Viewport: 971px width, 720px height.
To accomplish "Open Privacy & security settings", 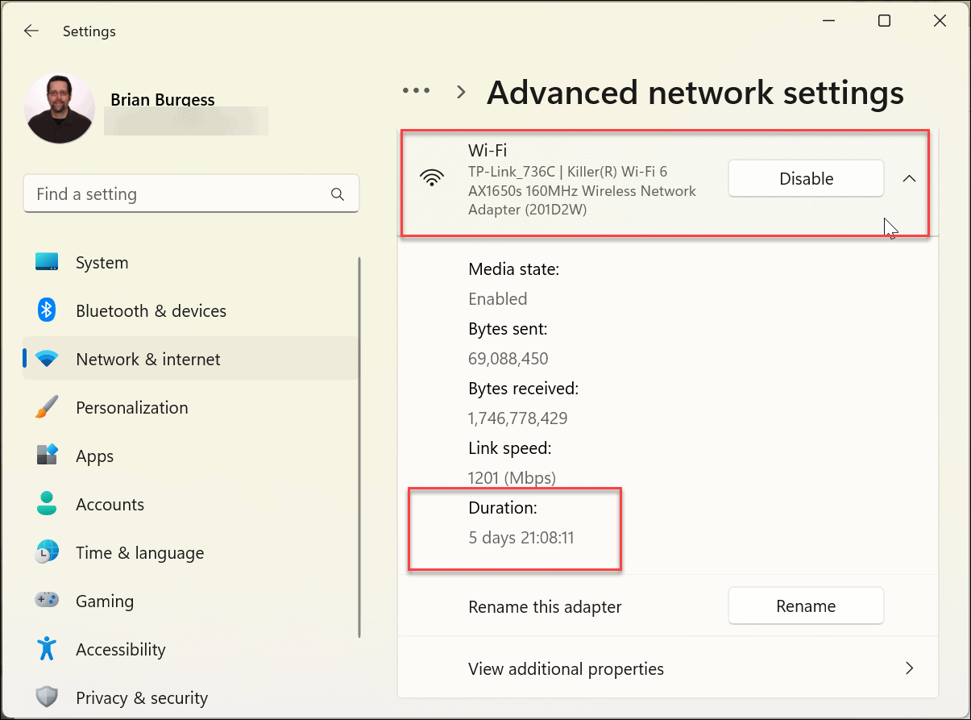I will (47, 697).
